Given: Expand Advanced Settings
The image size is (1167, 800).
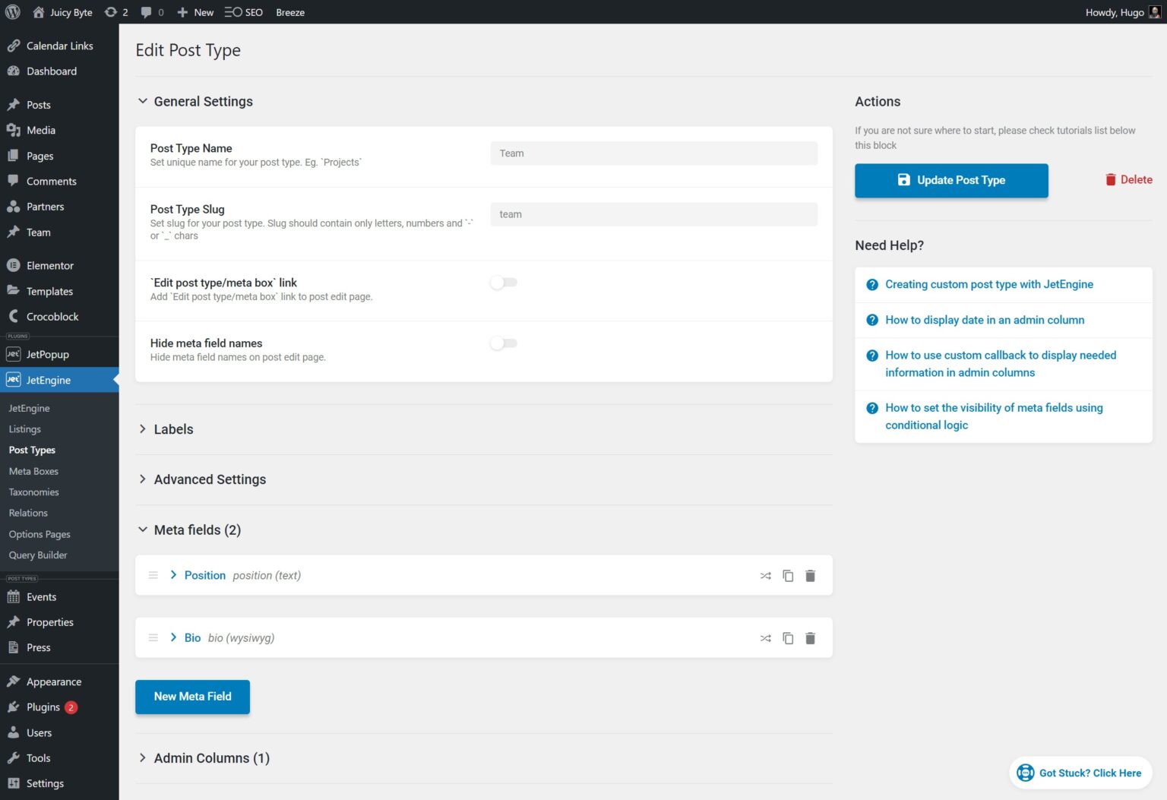Looking at the screenshot, I should point(210,479).
